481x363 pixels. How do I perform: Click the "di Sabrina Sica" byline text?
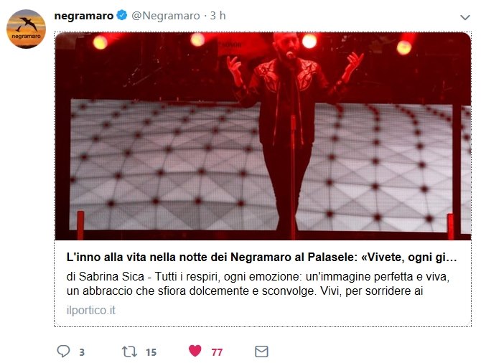[x=106, y=276]
